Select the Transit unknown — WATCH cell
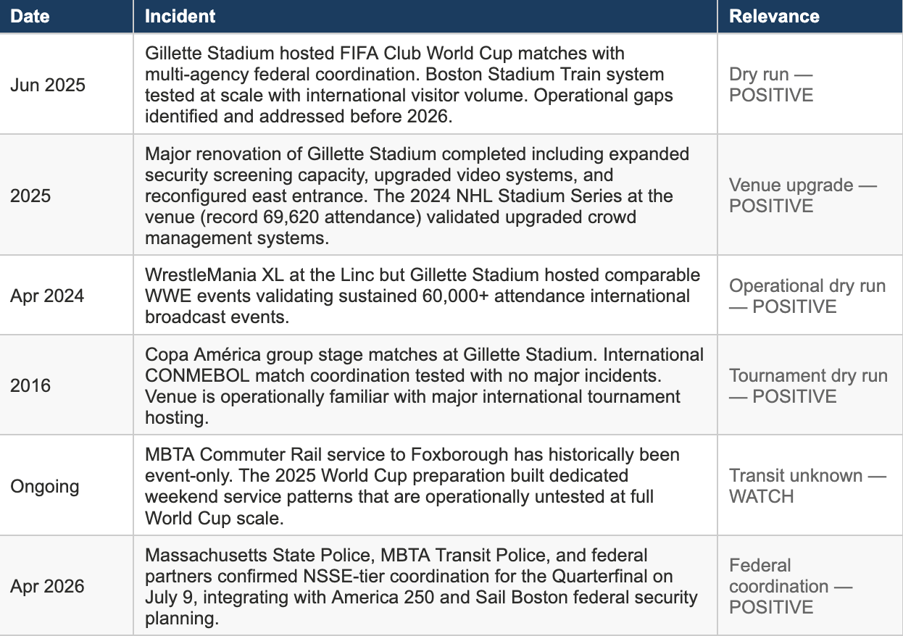Screen dimensions: 903x636 click(x=810, y=485)
